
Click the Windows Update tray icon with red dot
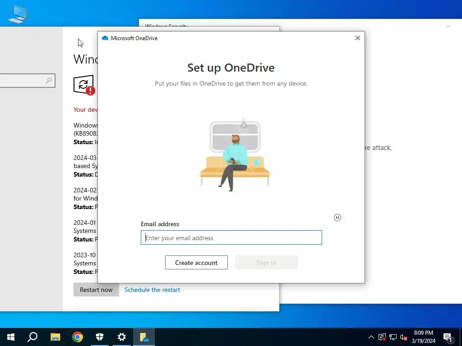[382, 337]
